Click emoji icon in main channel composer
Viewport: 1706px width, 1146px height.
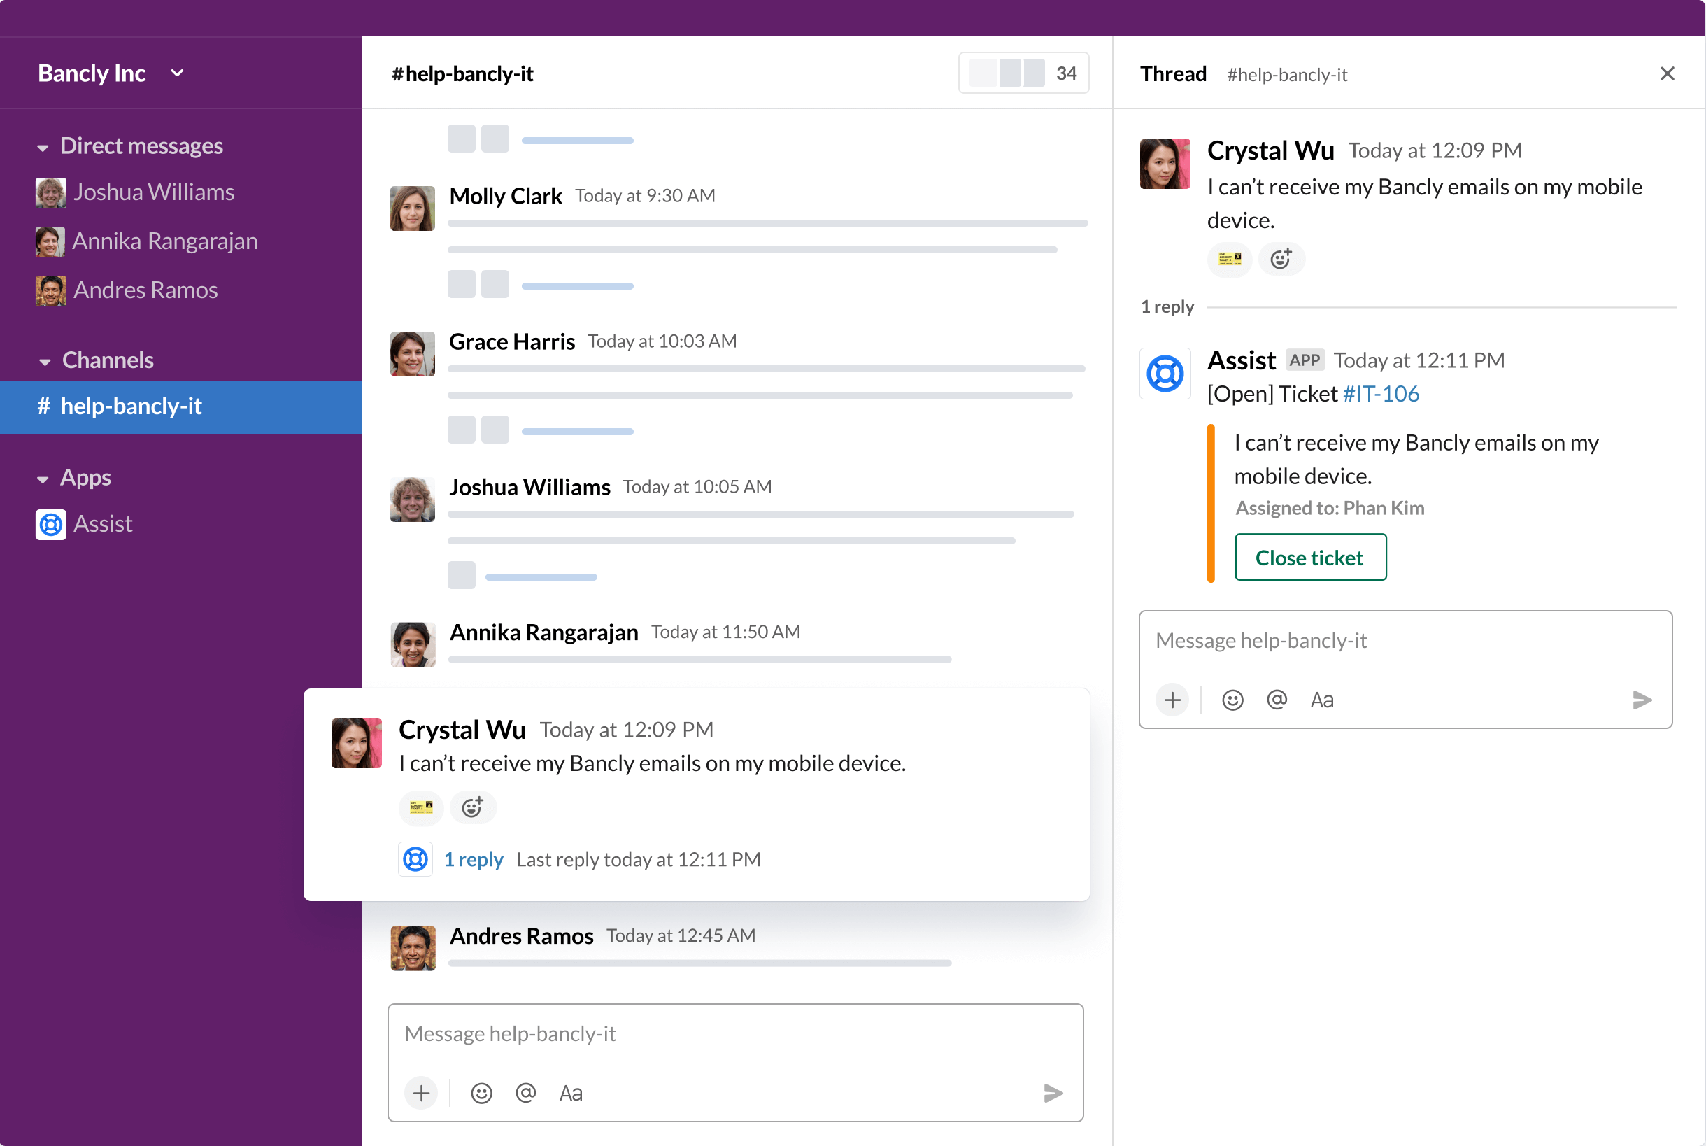pos(481,1094)
